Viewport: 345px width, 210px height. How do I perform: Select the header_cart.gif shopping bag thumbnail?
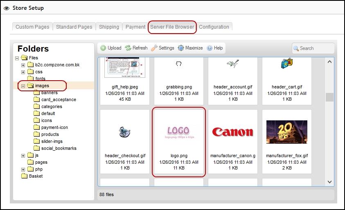[287, 63]
